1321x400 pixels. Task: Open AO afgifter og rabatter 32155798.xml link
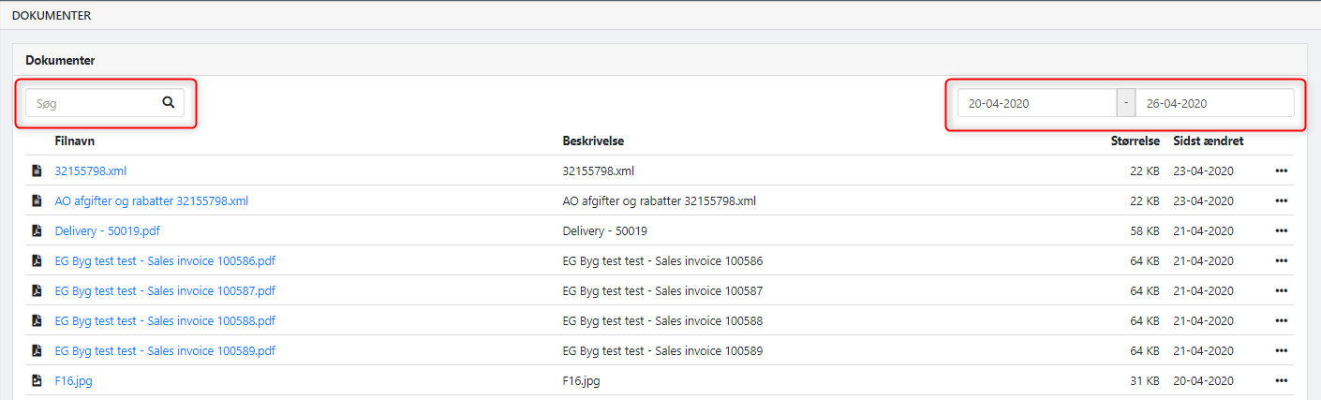point(152,201)
